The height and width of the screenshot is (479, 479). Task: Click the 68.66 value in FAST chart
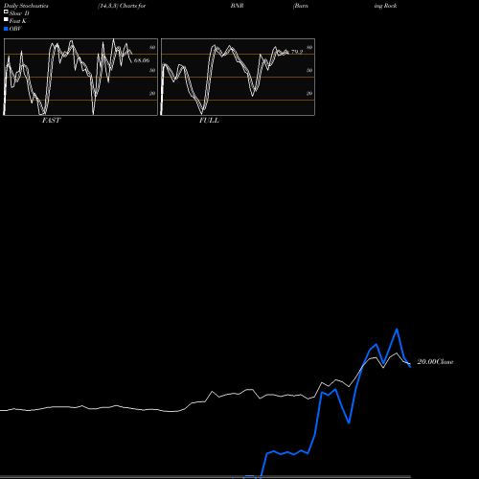coord(142,60)
